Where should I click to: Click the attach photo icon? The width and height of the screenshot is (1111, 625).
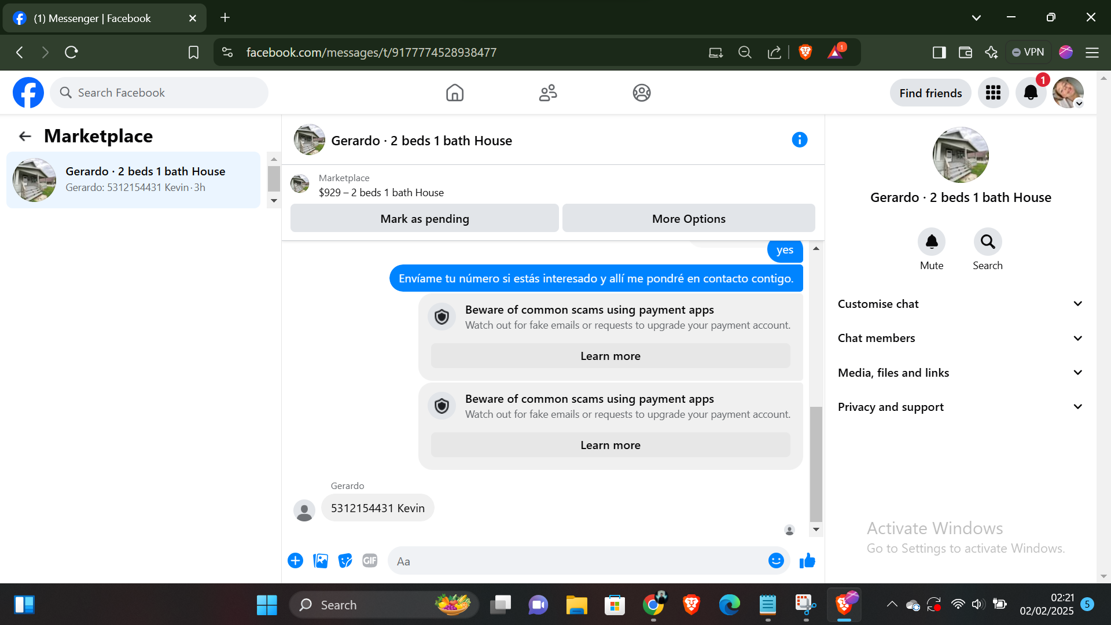(320, 561)
